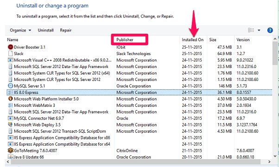Select the Driver Booster 3.1 row
The height and width of the screenshot is (167, 279).
139,47
